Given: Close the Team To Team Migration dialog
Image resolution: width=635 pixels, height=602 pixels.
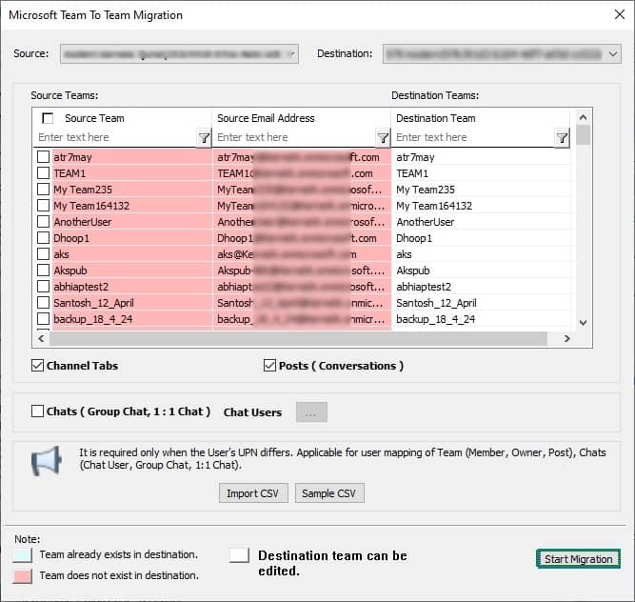Looking at the screenshot, I should (619, 15).
